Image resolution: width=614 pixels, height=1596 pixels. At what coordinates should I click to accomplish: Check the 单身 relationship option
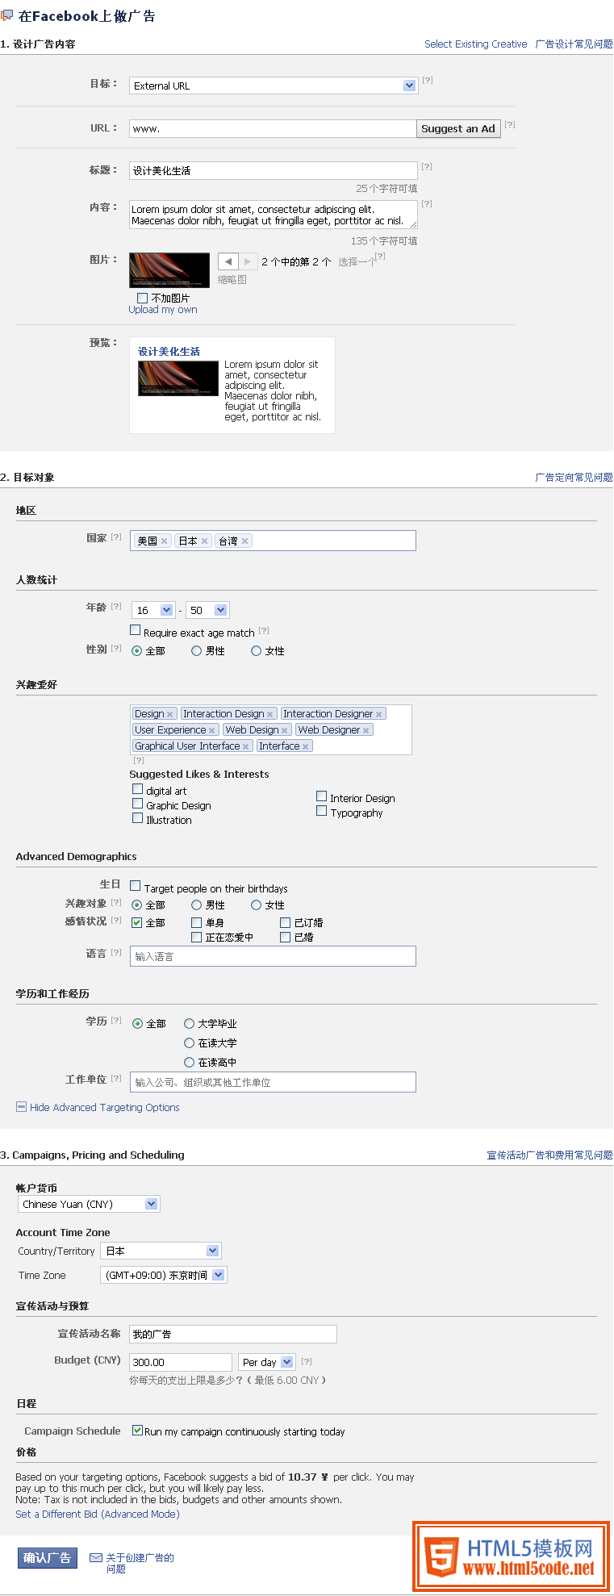[x=196, y=922]
